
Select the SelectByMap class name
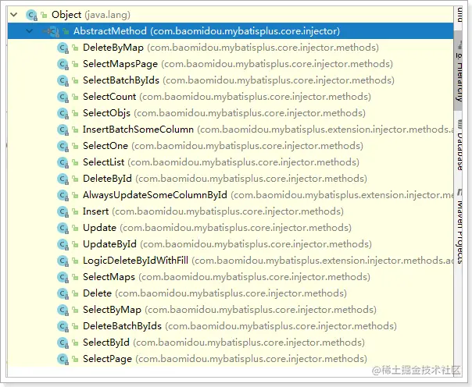[112, 310]
